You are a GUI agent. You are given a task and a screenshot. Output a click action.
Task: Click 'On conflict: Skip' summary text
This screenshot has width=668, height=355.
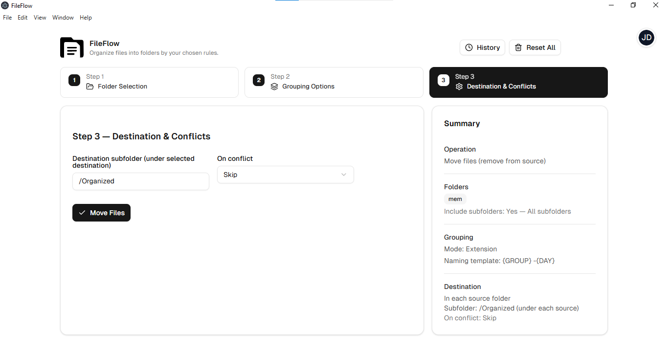click(x=470, y=318)
